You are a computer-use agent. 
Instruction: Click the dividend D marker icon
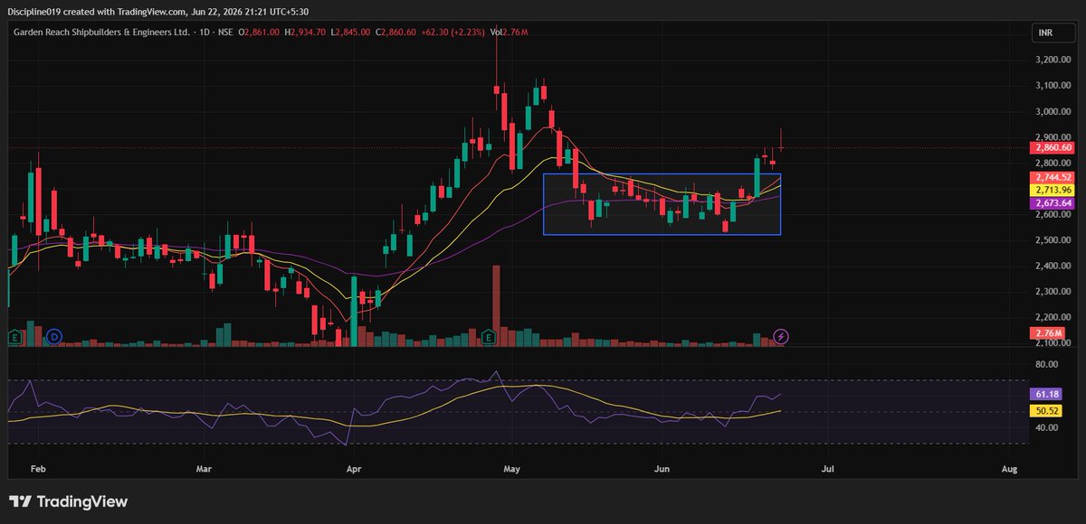pos(53,337)
